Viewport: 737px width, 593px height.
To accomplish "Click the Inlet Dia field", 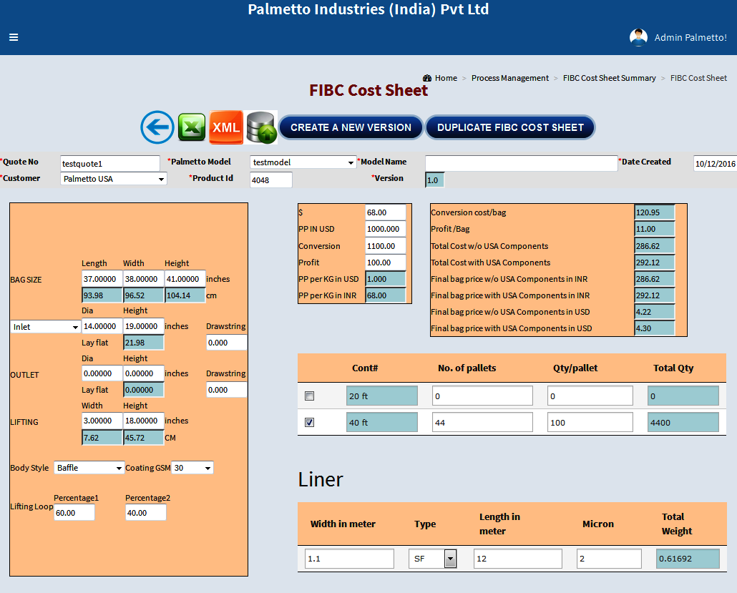I will [102, 326].
